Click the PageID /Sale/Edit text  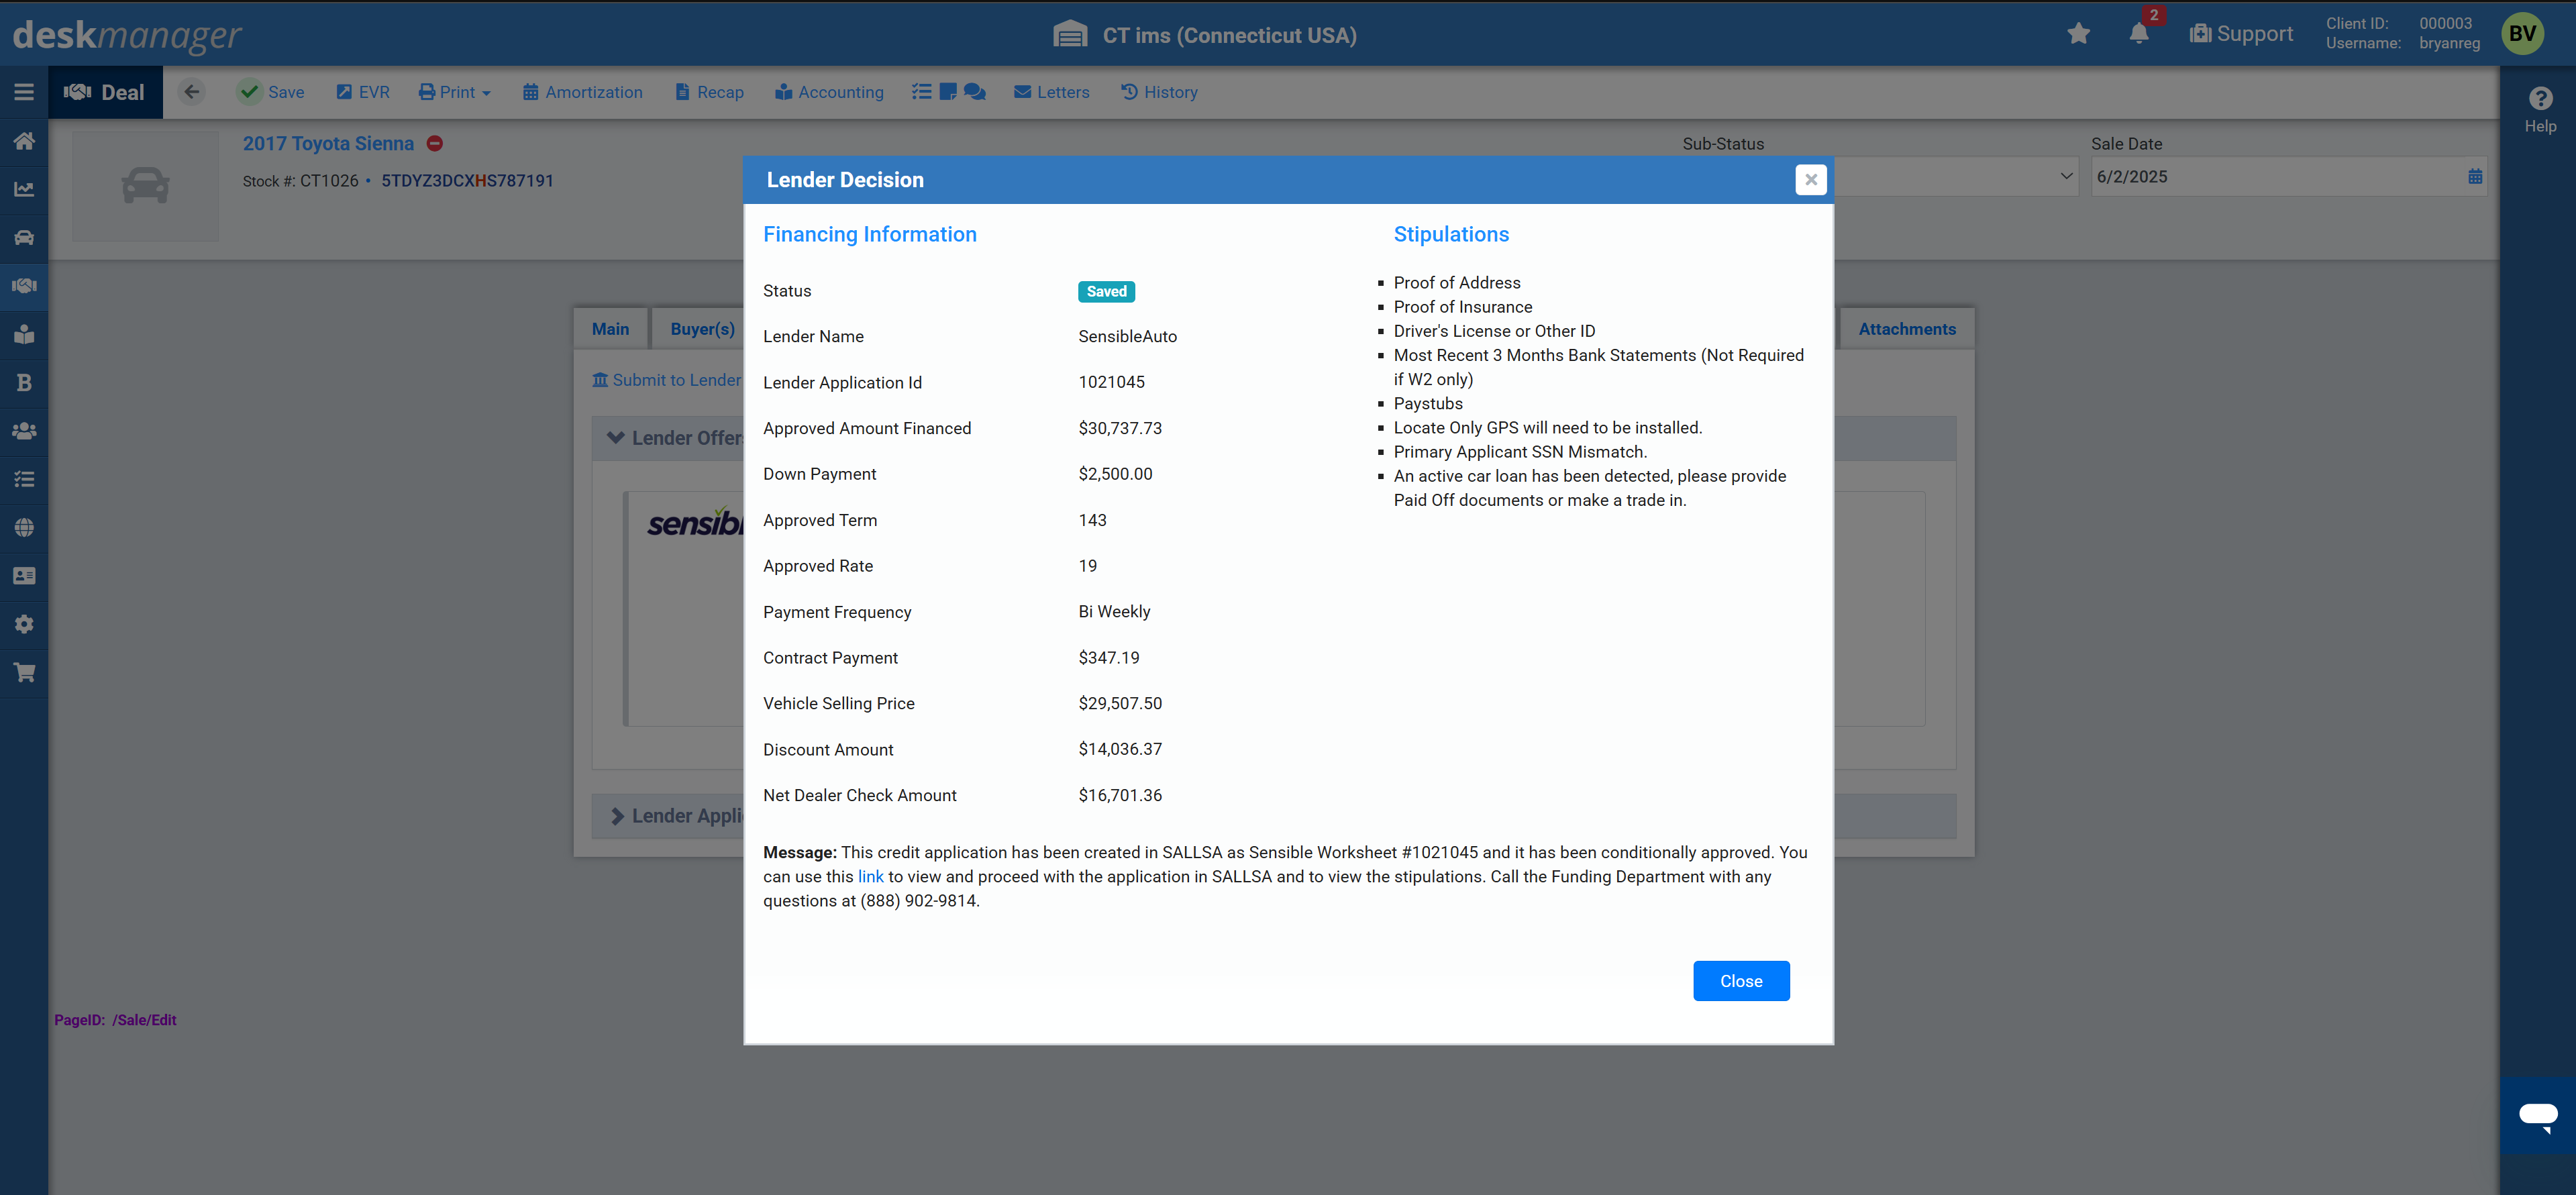[115, 1020]
